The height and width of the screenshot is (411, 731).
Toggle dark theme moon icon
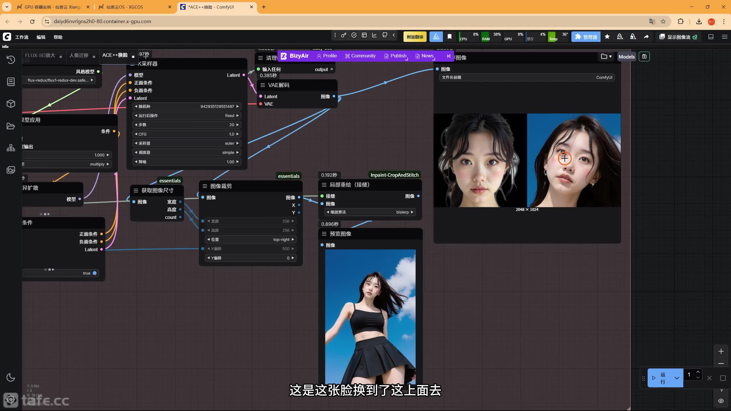tap(11, 377)
